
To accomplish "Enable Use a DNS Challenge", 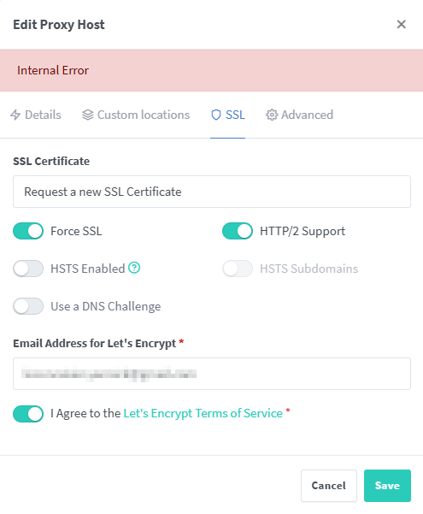I will (28, 306).
